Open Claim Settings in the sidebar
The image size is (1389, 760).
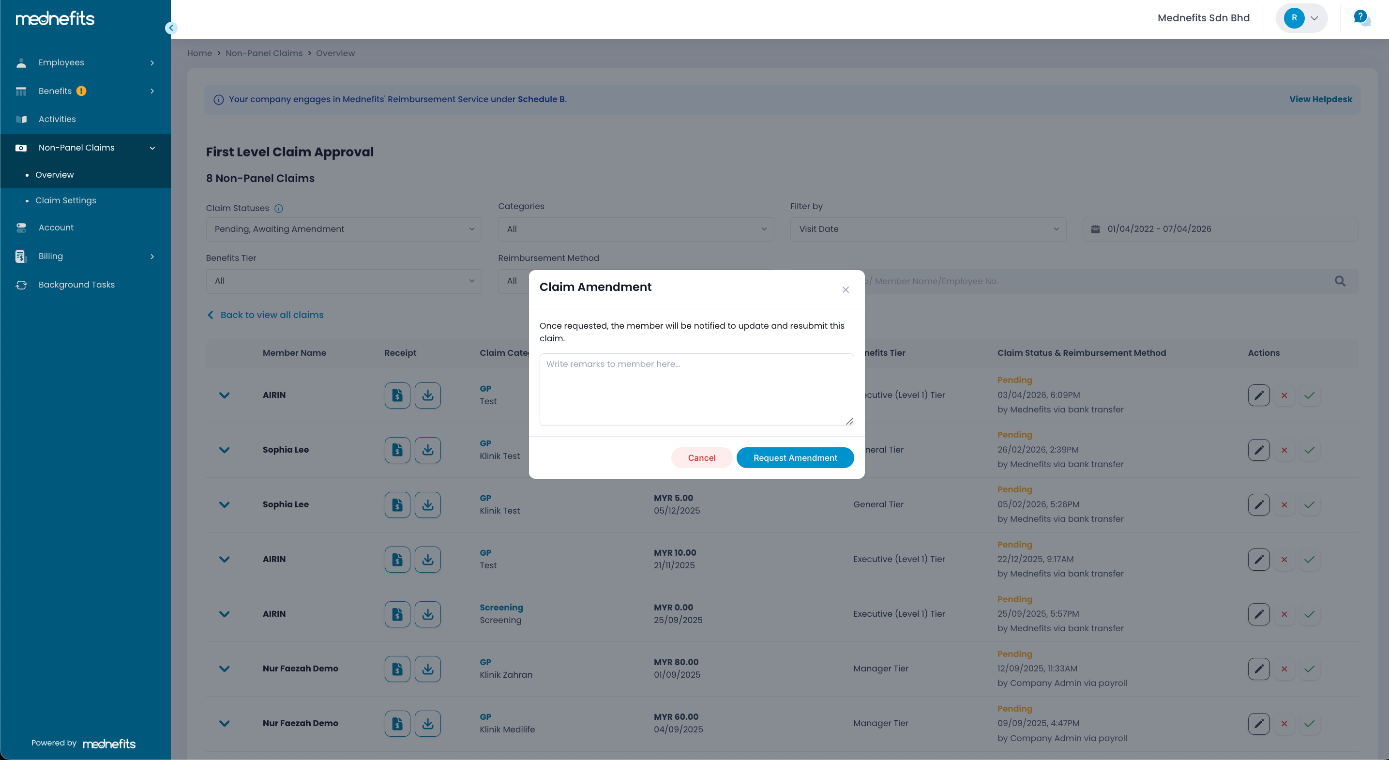65,200
